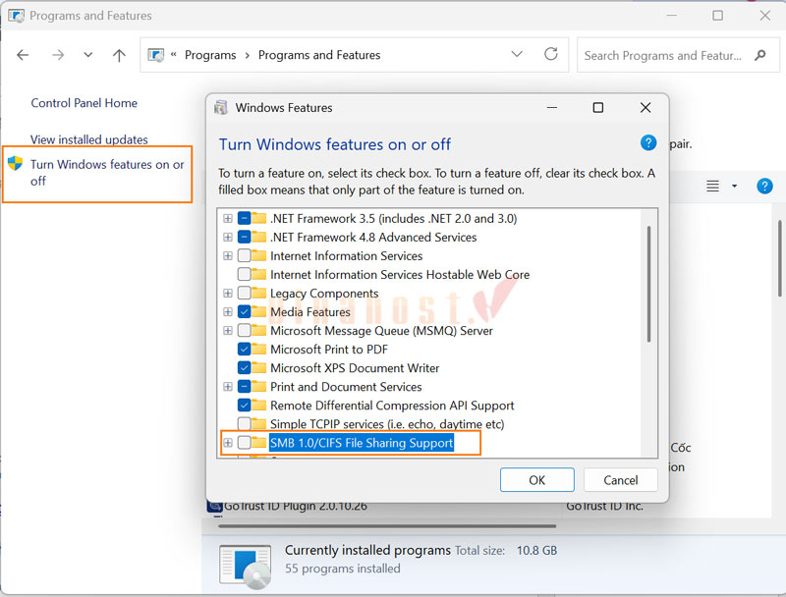786x597 pixels.
Task: Go forward with the right arrow
Action: click(x=58, y=55)
